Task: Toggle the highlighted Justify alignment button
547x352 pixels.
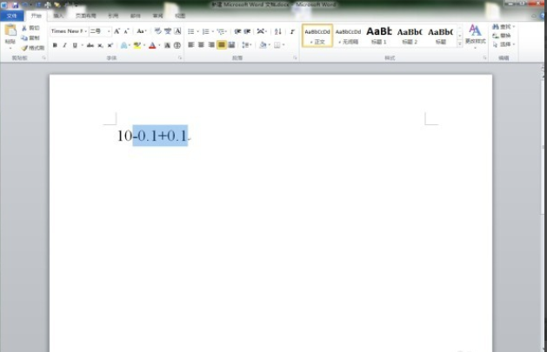Action: click(221, 45)
